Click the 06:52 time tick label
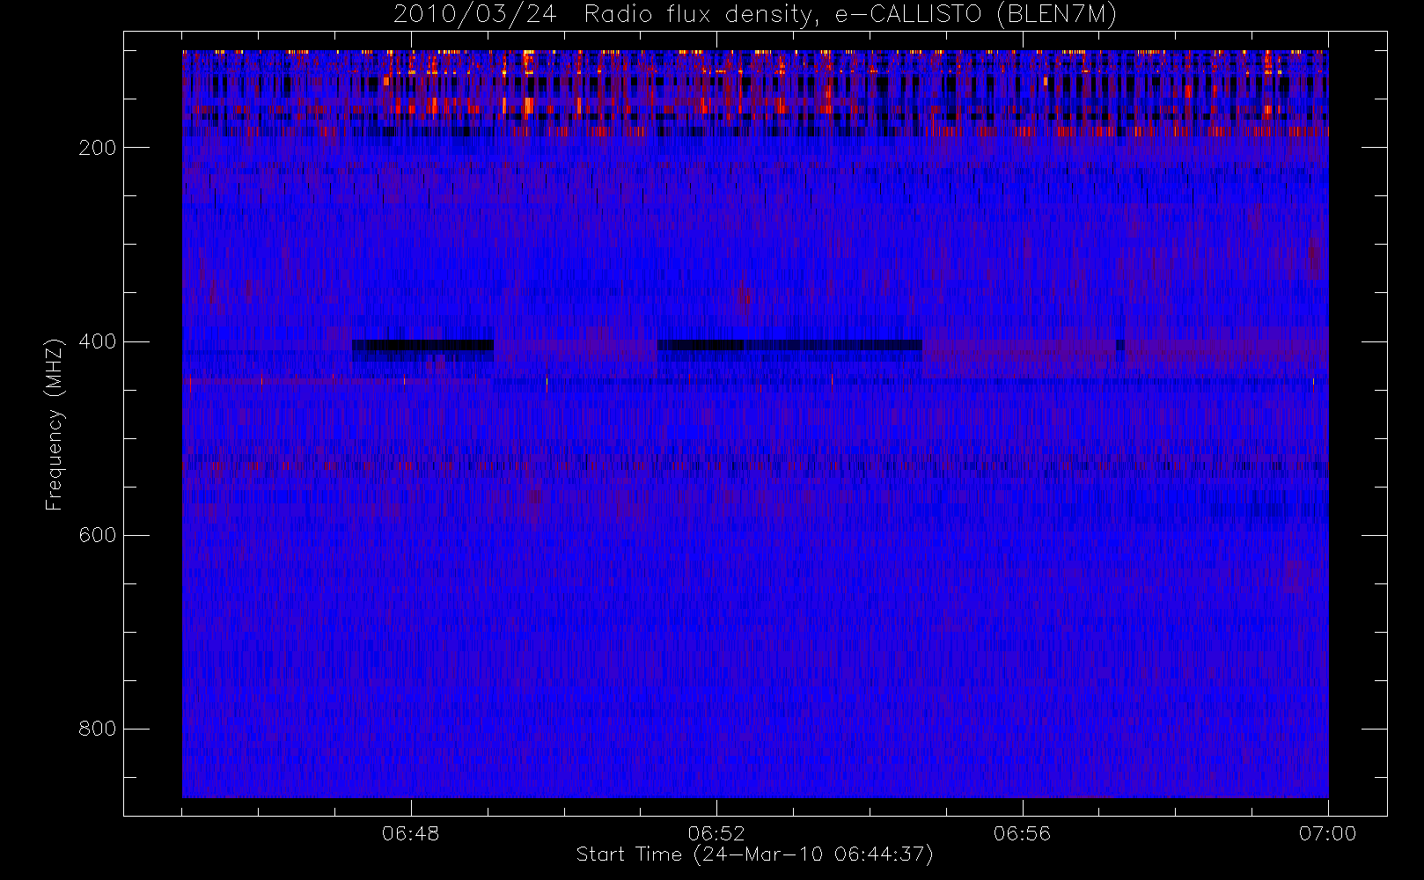 [716, 833]
